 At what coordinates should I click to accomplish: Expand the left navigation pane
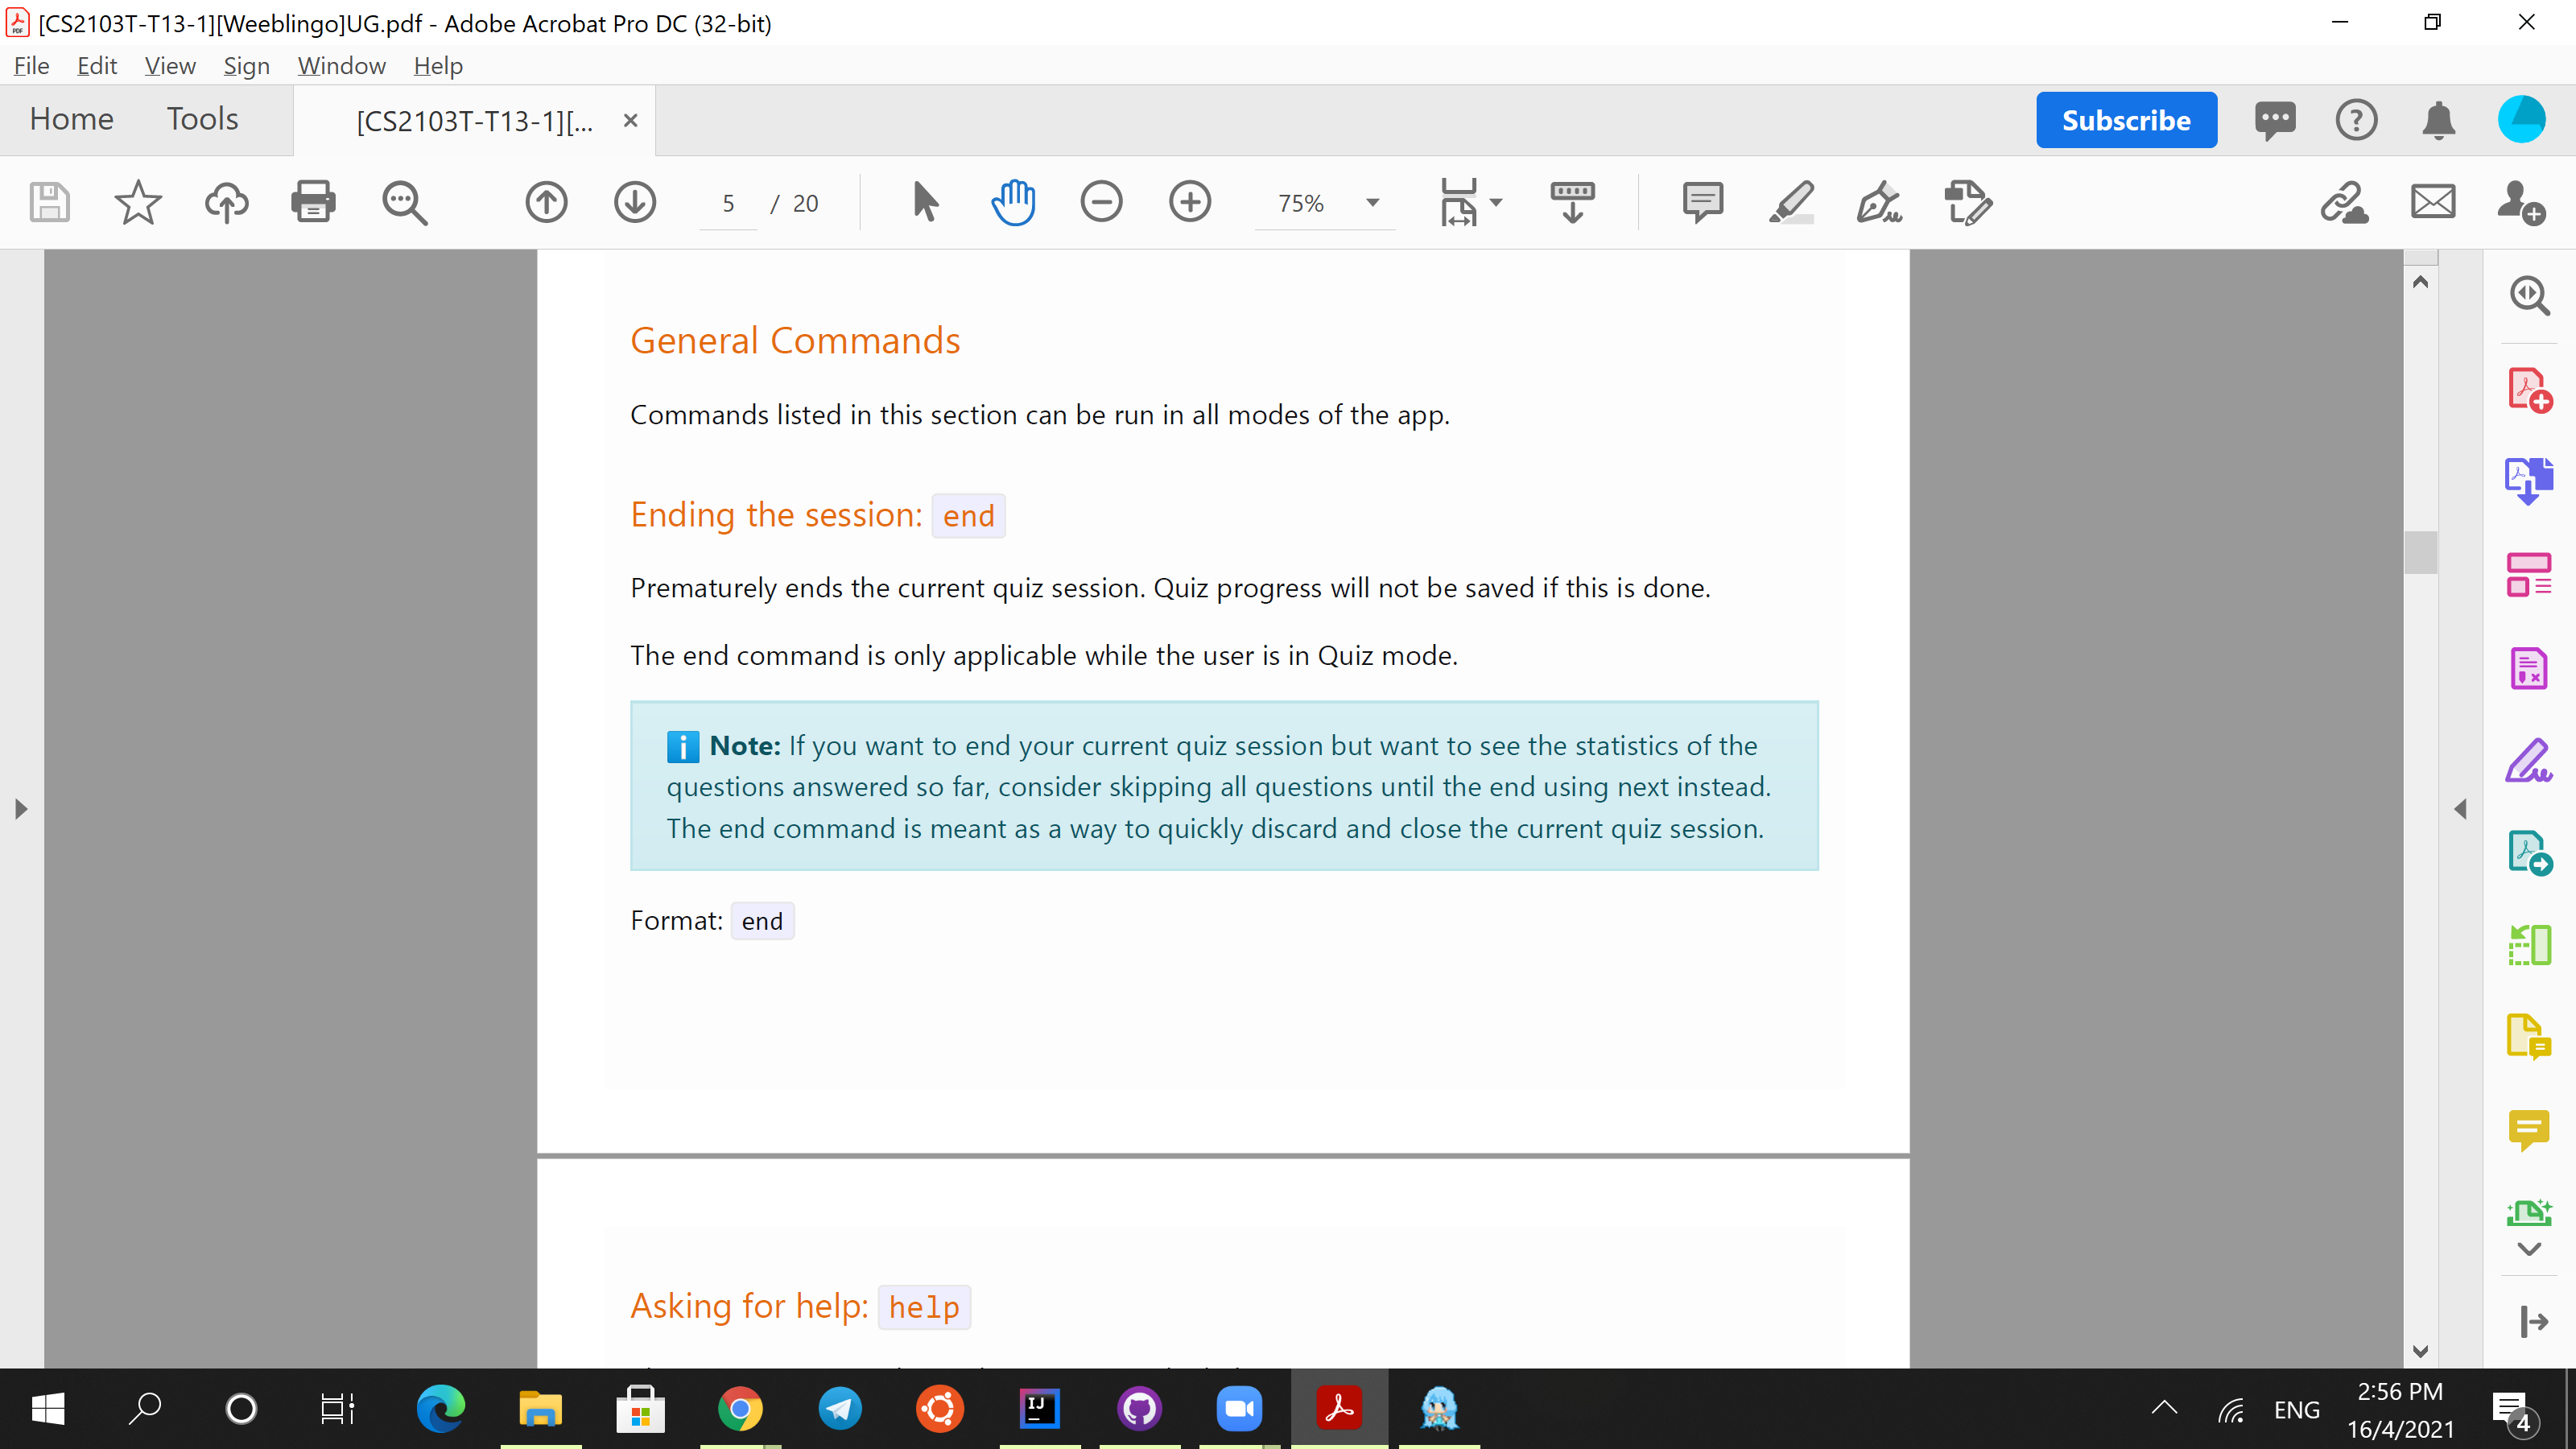21,808
